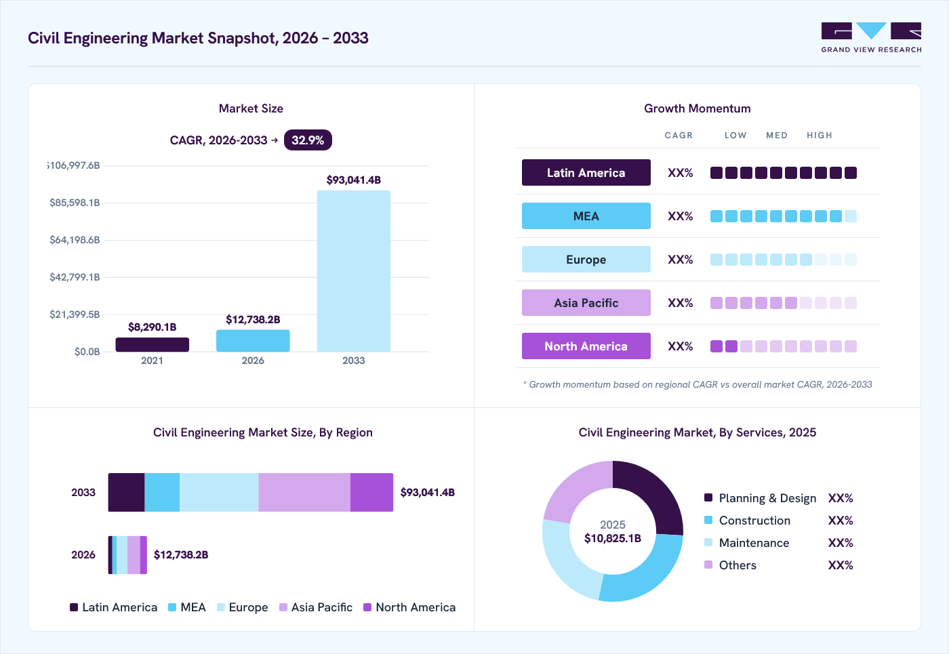Click the 2026 market size bar

point(253,341)
